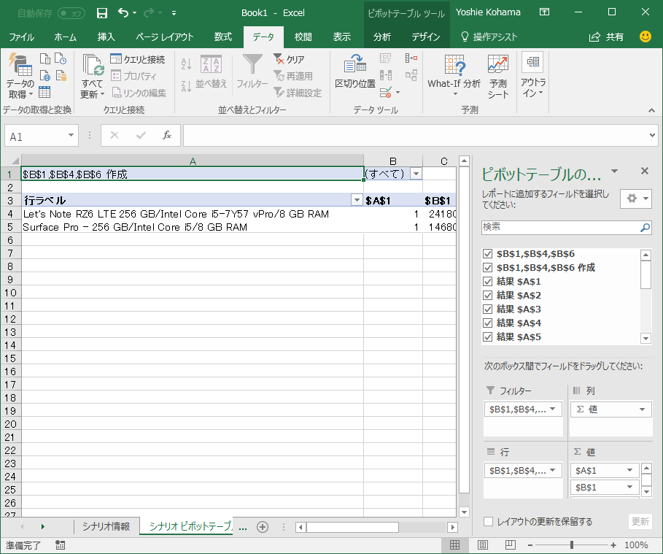Switch to Normal view status bar icon
663x554 pixels.
454,545
